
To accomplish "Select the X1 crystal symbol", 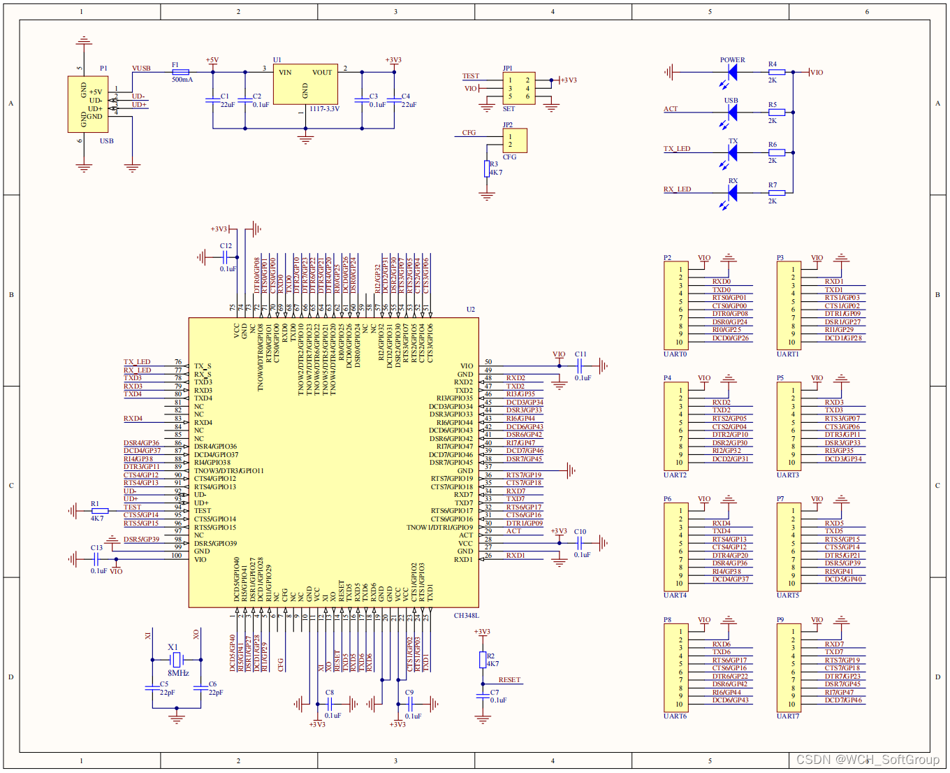I will 177,659.
